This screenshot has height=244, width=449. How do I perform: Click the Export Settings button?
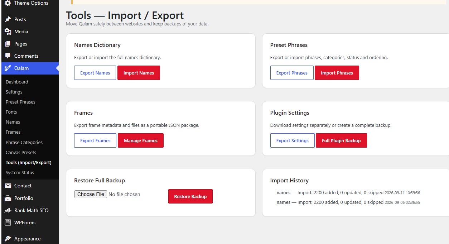pos(293,140)
